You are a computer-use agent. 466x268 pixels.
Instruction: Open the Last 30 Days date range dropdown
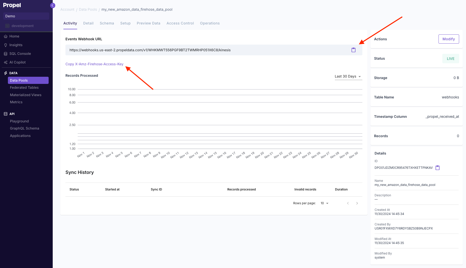pos(348,76)
